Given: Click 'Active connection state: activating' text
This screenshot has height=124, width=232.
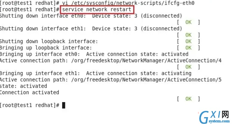Looking at the screenshot, I should tap(139, 73).
